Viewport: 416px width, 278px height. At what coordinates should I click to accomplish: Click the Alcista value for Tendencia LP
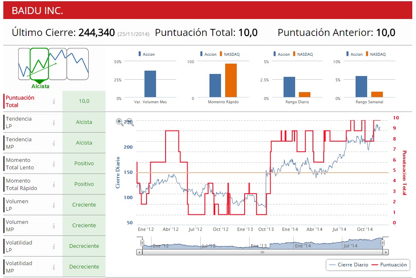coord(84,122)
